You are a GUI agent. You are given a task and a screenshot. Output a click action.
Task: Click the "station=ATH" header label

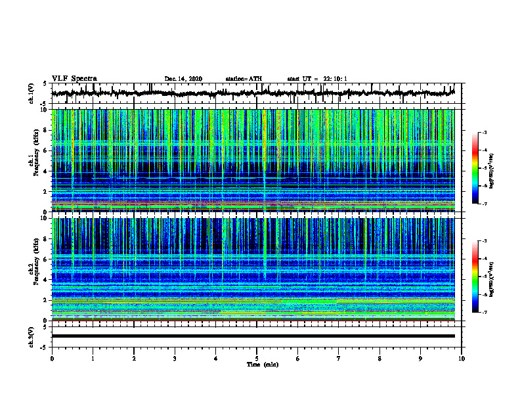[x=244, y=79]
